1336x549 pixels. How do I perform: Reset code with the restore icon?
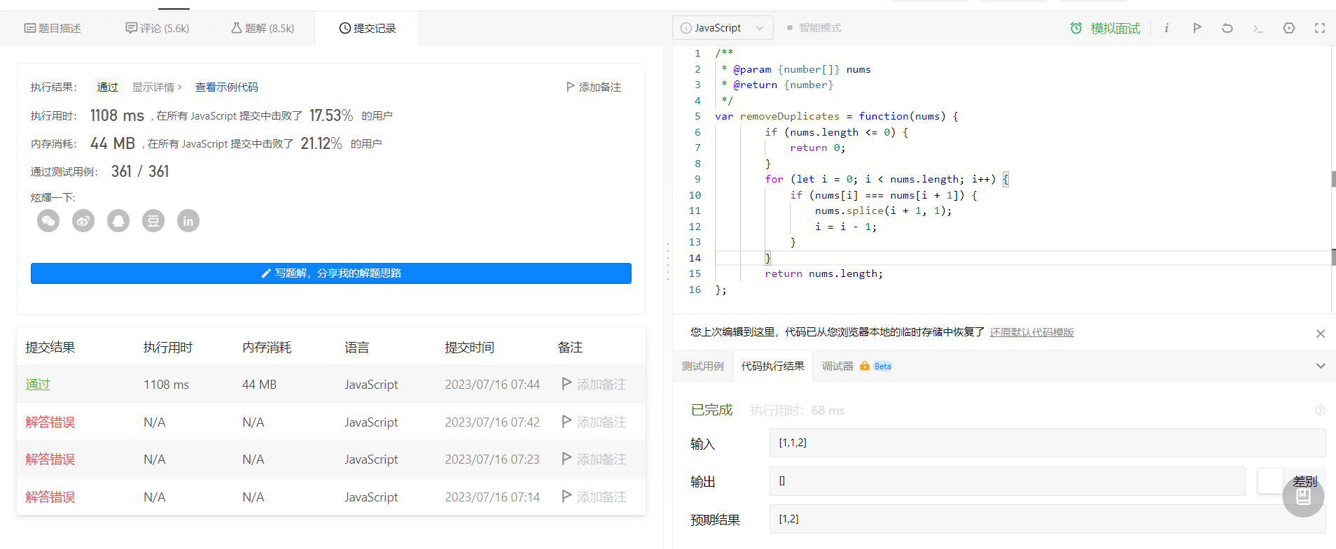1227,28
